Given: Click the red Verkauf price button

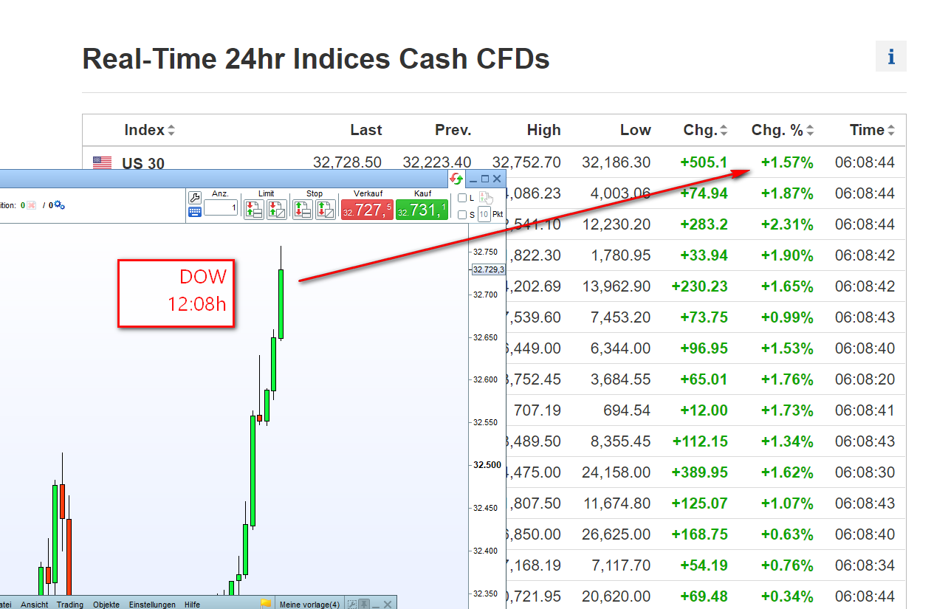Looking at the screenshot, I should click(x=367, y=210).
